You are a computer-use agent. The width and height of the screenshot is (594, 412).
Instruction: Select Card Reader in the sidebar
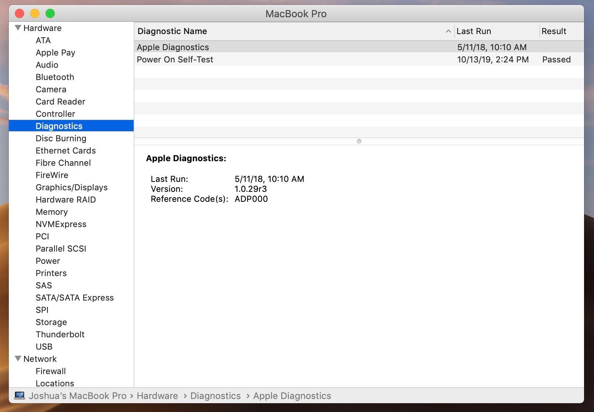coord(61,101)
